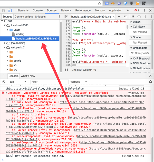Open Chrome's three-dot menu
Image resolution: width=154 pixels, height=162 pixels.
(x=150, y=3)
